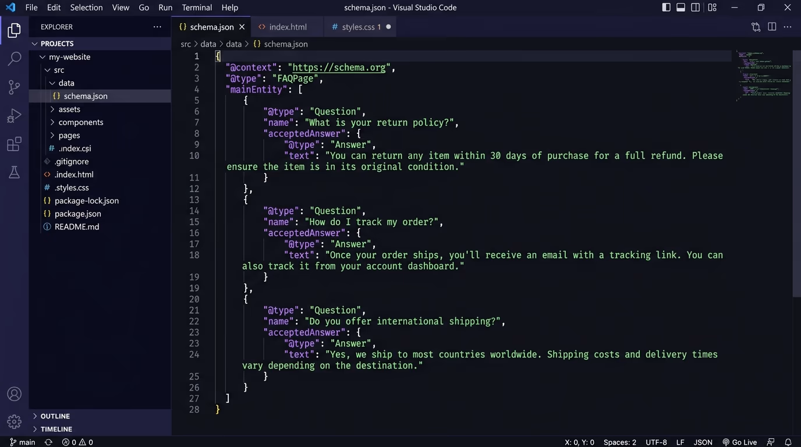Open .gitignore file in explorer

pos(100,161)
